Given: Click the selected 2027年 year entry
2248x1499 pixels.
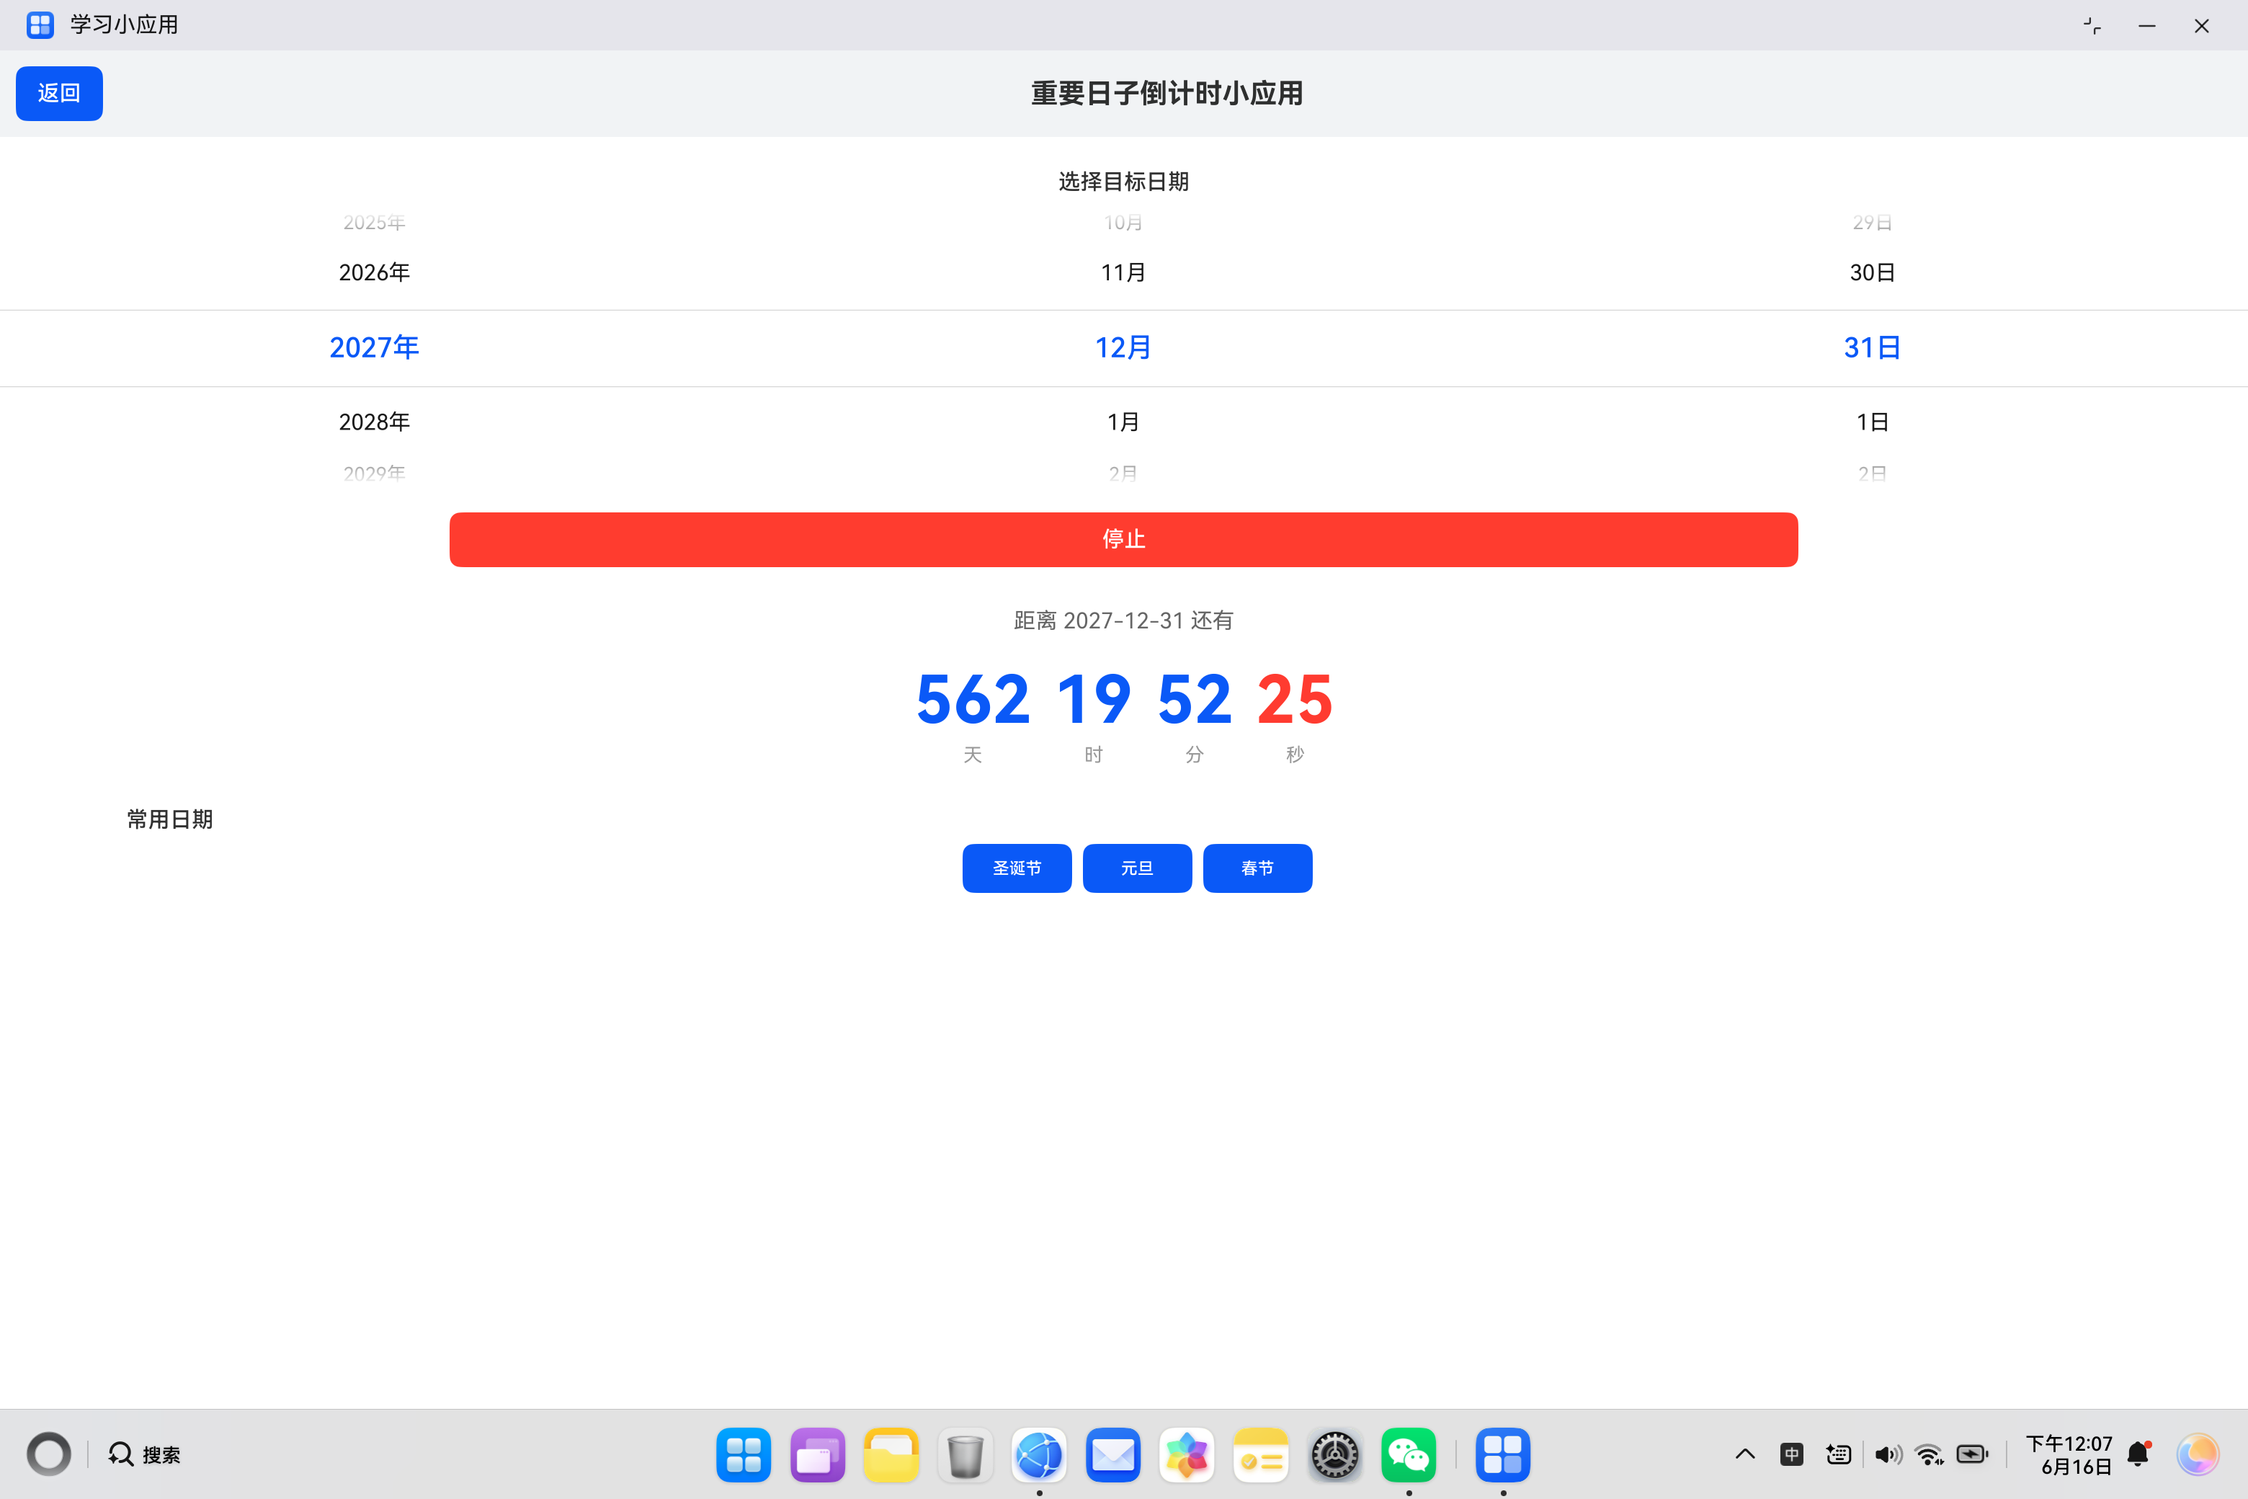Looking at the screenshot, I should click(375, 347).
